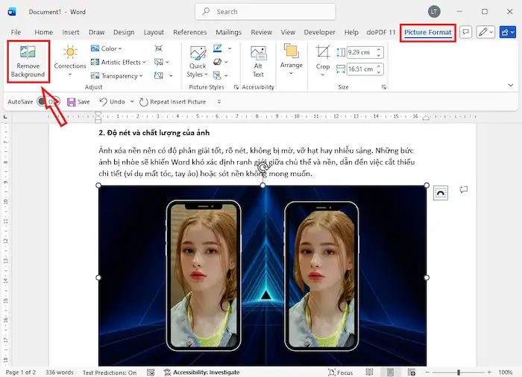The image size is (522, 377).
Task: Click the Save button
Action: pyautogui.click(x=78, y=102)
